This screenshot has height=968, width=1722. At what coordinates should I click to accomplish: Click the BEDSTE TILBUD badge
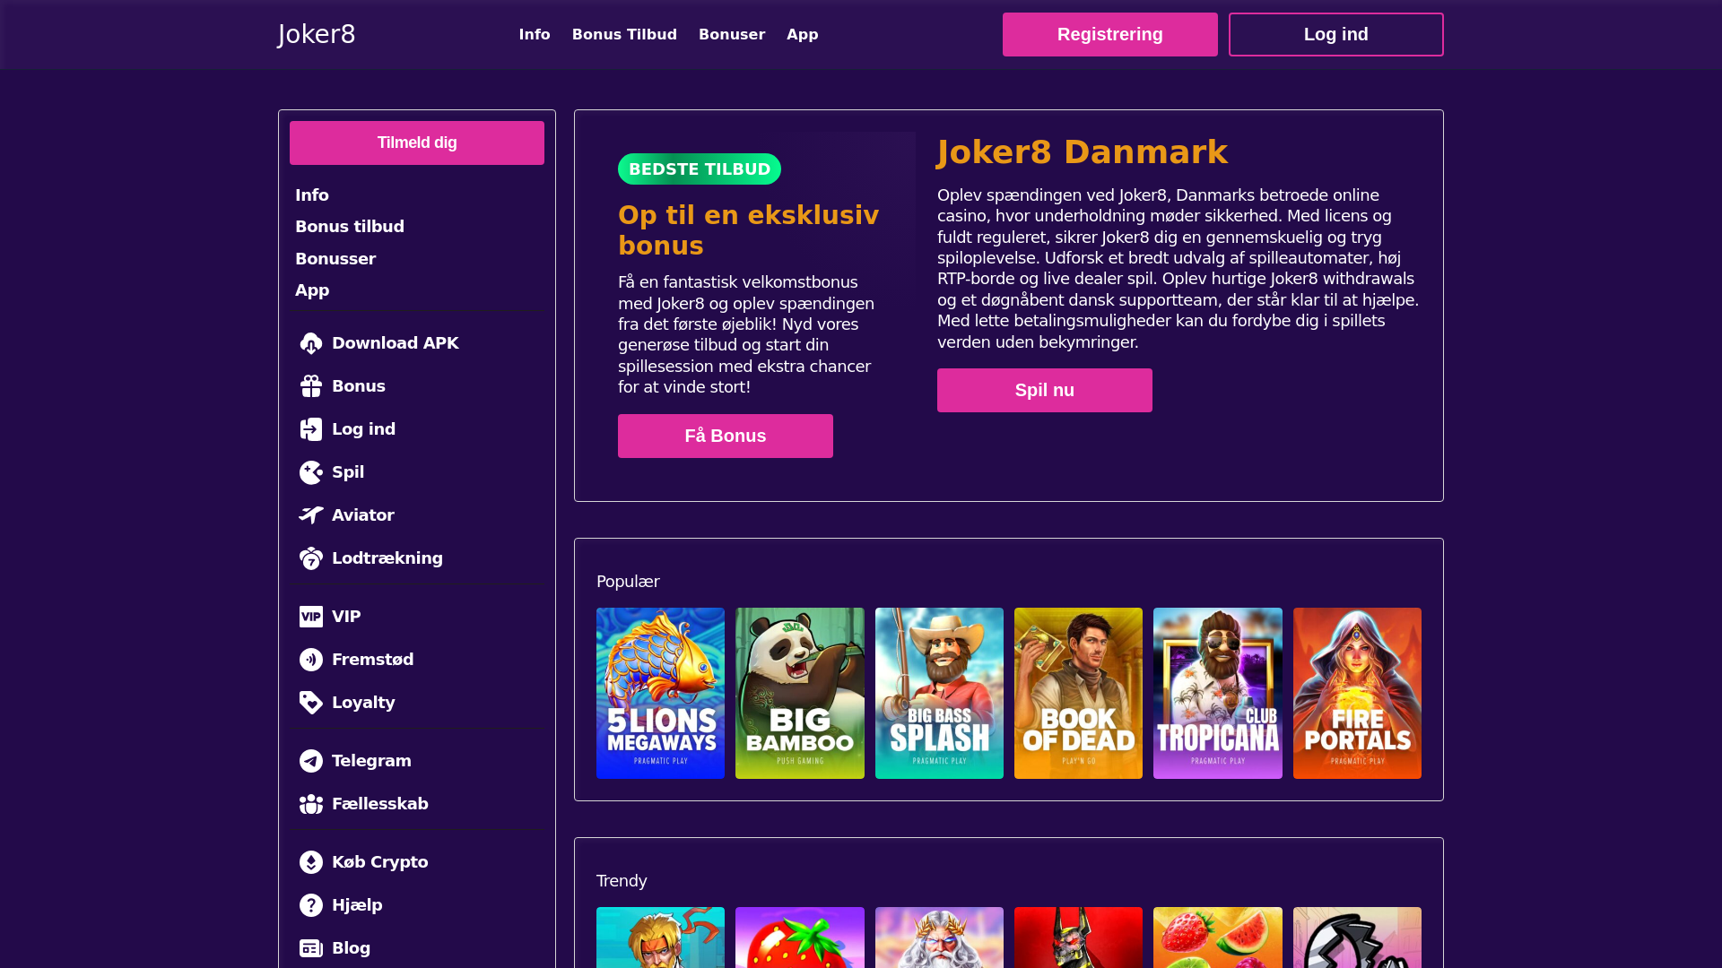click(700, 169)
